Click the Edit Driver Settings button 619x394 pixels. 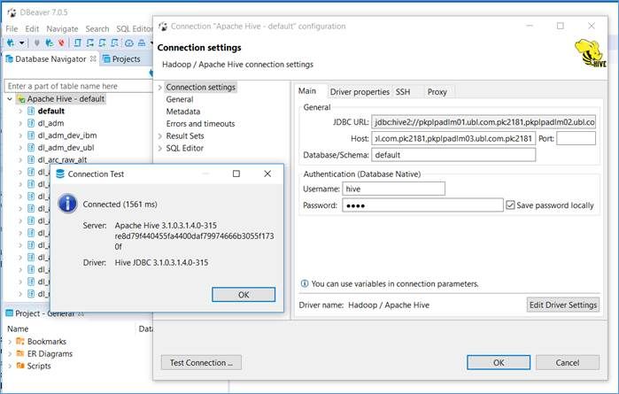(563, 305)
